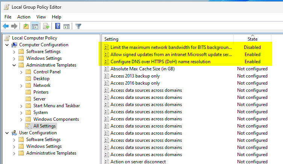This screenshot has width=283, height=164.
Task: Click the Filter funnel icon
Action: tap(78, 26)
